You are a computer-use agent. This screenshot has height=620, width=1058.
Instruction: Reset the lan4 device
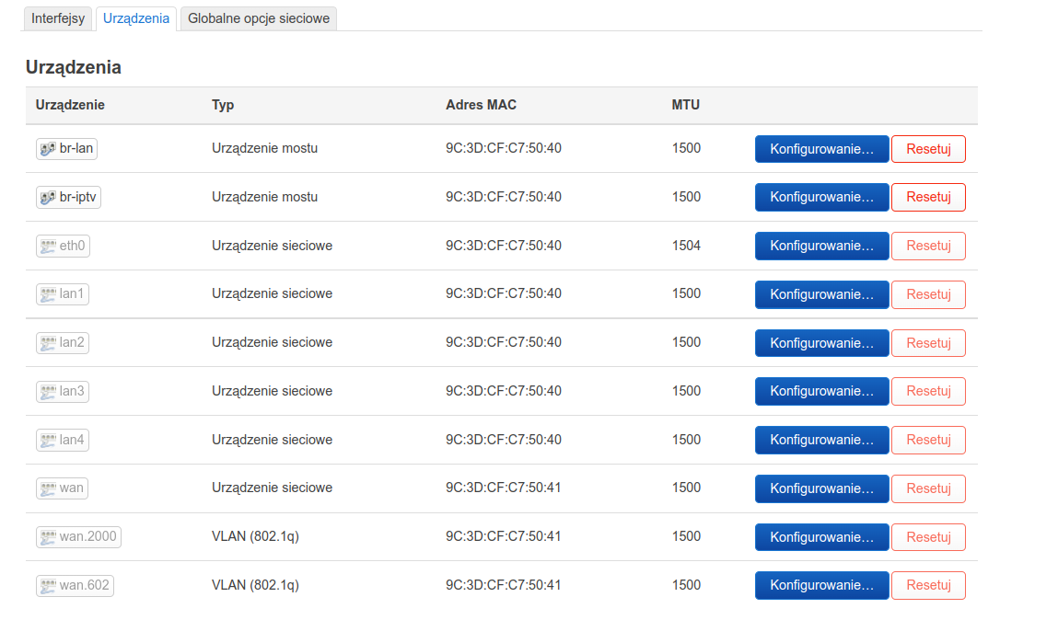click(x=928, y=440)
